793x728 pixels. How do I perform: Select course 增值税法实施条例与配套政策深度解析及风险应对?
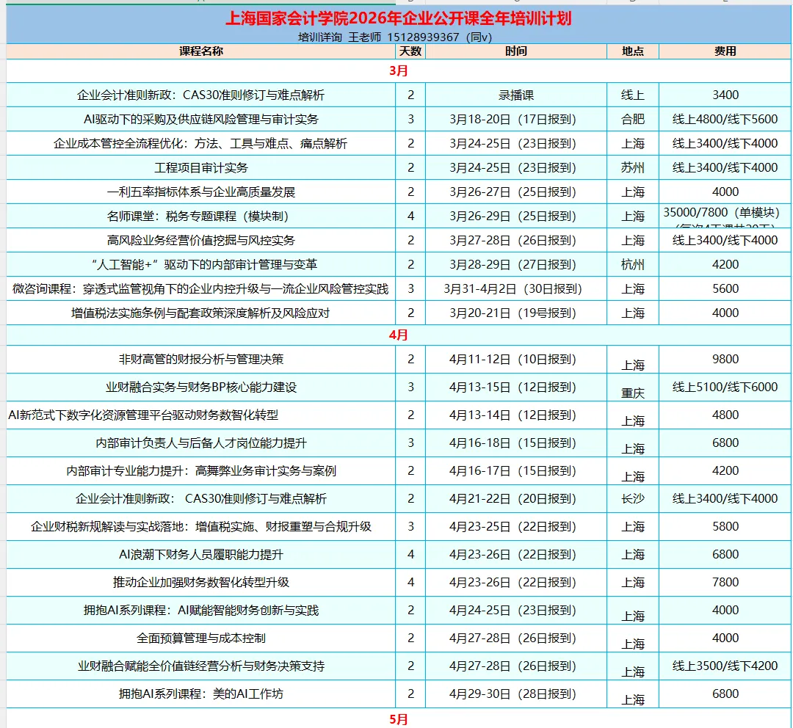coord(200,313)
